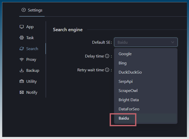Click the Retry wait time info icon
Image resolution: width=189 pixels, height=139 pixels.
107,70
